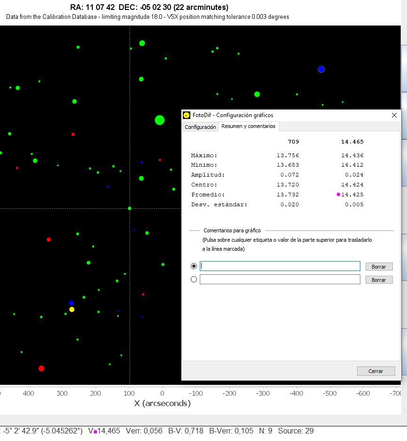Click the FotoDif yellow app icon
This screenshot has height=441, width=407.
tap(187, 115)
